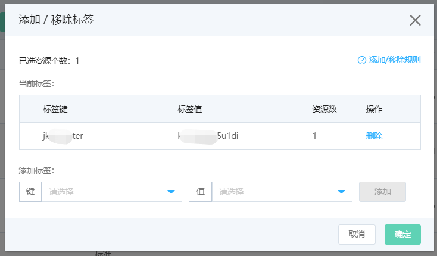437x256 pixels.
Task: Expand the 值 dropdown arrow
Action: (341, 192)
